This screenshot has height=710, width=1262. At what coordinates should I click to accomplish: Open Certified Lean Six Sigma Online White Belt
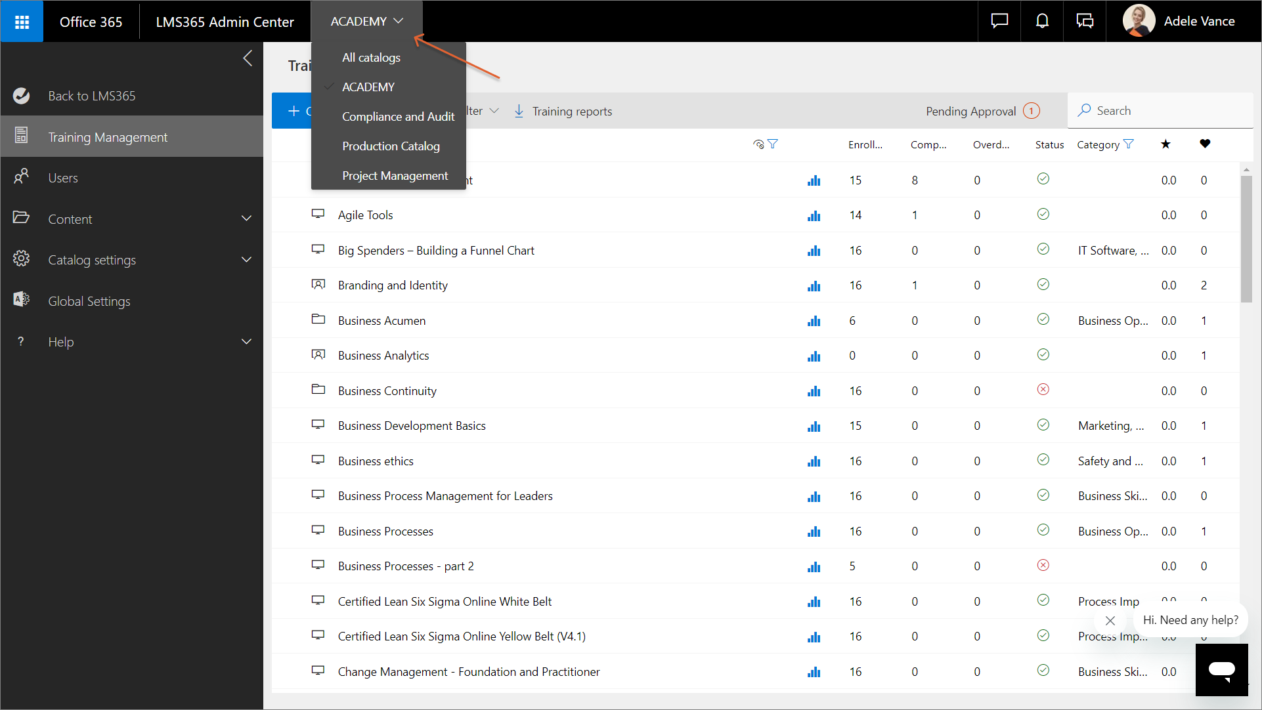point(445,602)
